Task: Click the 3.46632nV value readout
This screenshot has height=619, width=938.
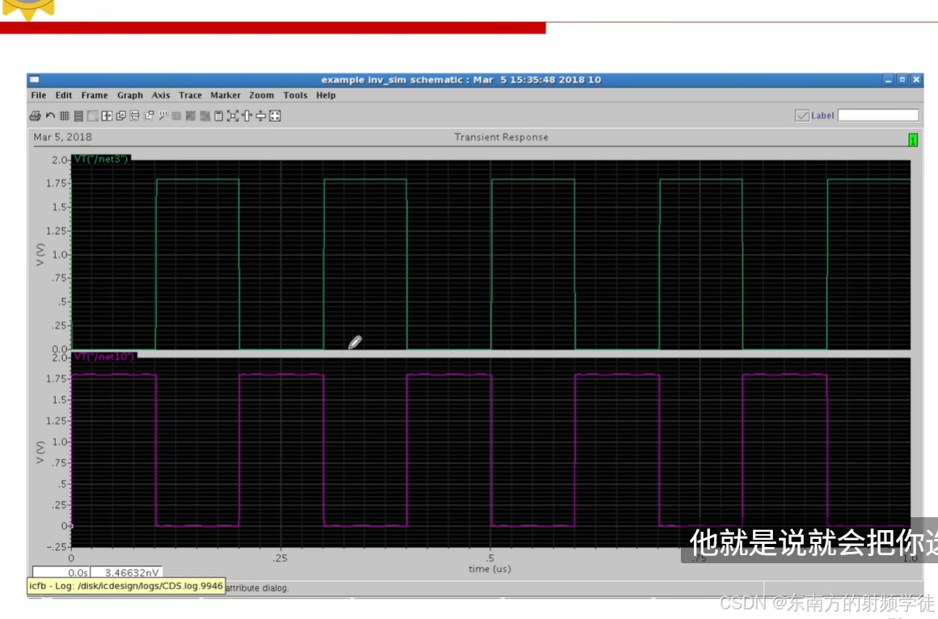Action: [x=126, y=572]
